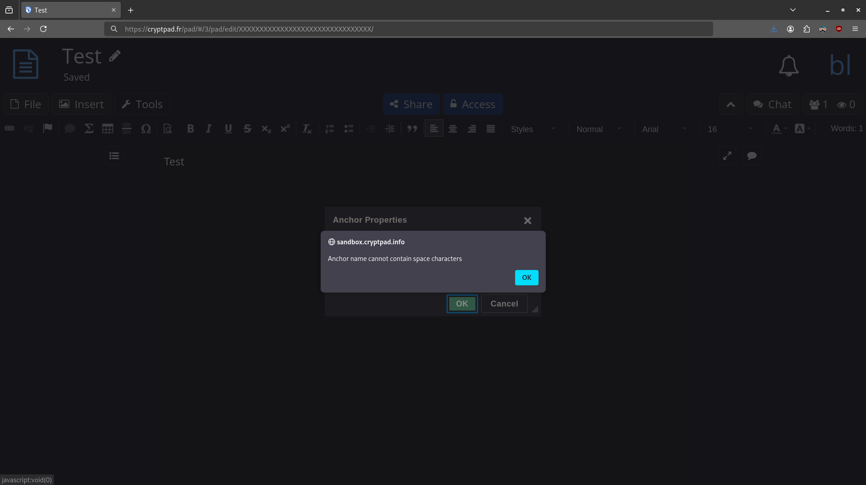Open the Arial font dropdown
This screenshot has width=866, height=485.
(x=664, y=129)
